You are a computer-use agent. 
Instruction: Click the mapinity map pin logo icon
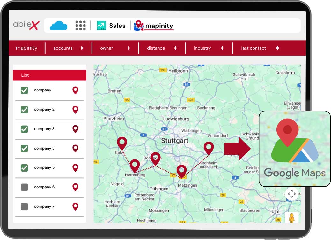click(x=139, y=26)
